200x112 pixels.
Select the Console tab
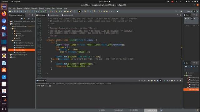click(41, 81)
